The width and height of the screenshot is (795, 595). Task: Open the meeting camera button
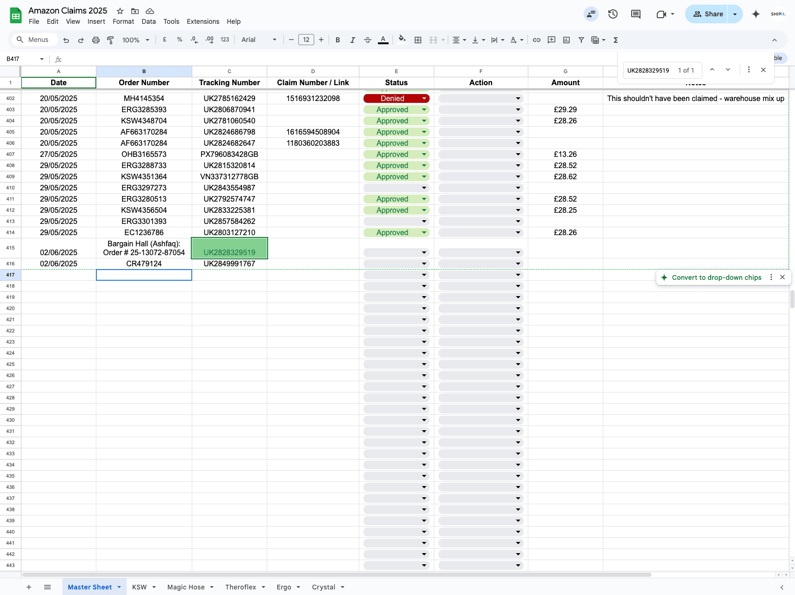661,14
